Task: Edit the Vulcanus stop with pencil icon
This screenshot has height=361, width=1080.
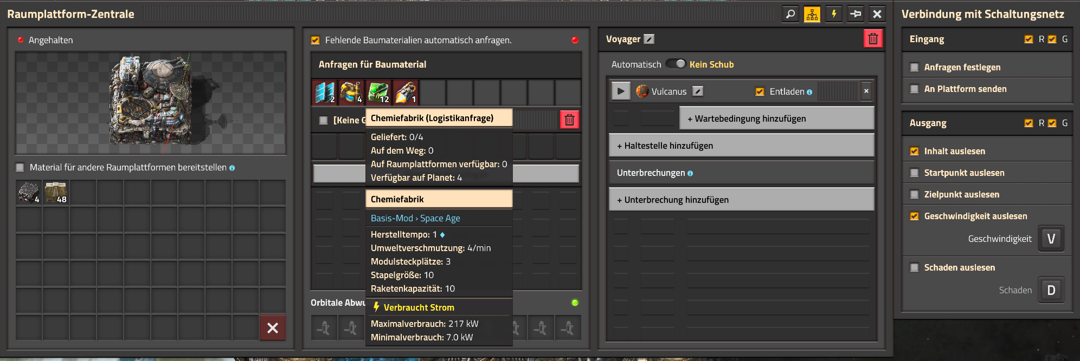Action: pos(698,91)
